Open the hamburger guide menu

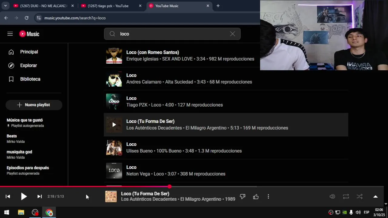(x=10, y=34)
